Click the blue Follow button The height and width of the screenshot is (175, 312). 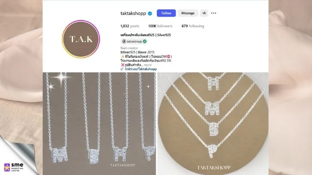point(166,13)
